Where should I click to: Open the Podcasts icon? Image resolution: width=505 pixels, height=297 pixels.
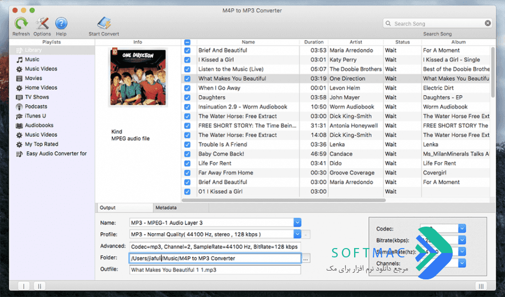pos(19,107)
